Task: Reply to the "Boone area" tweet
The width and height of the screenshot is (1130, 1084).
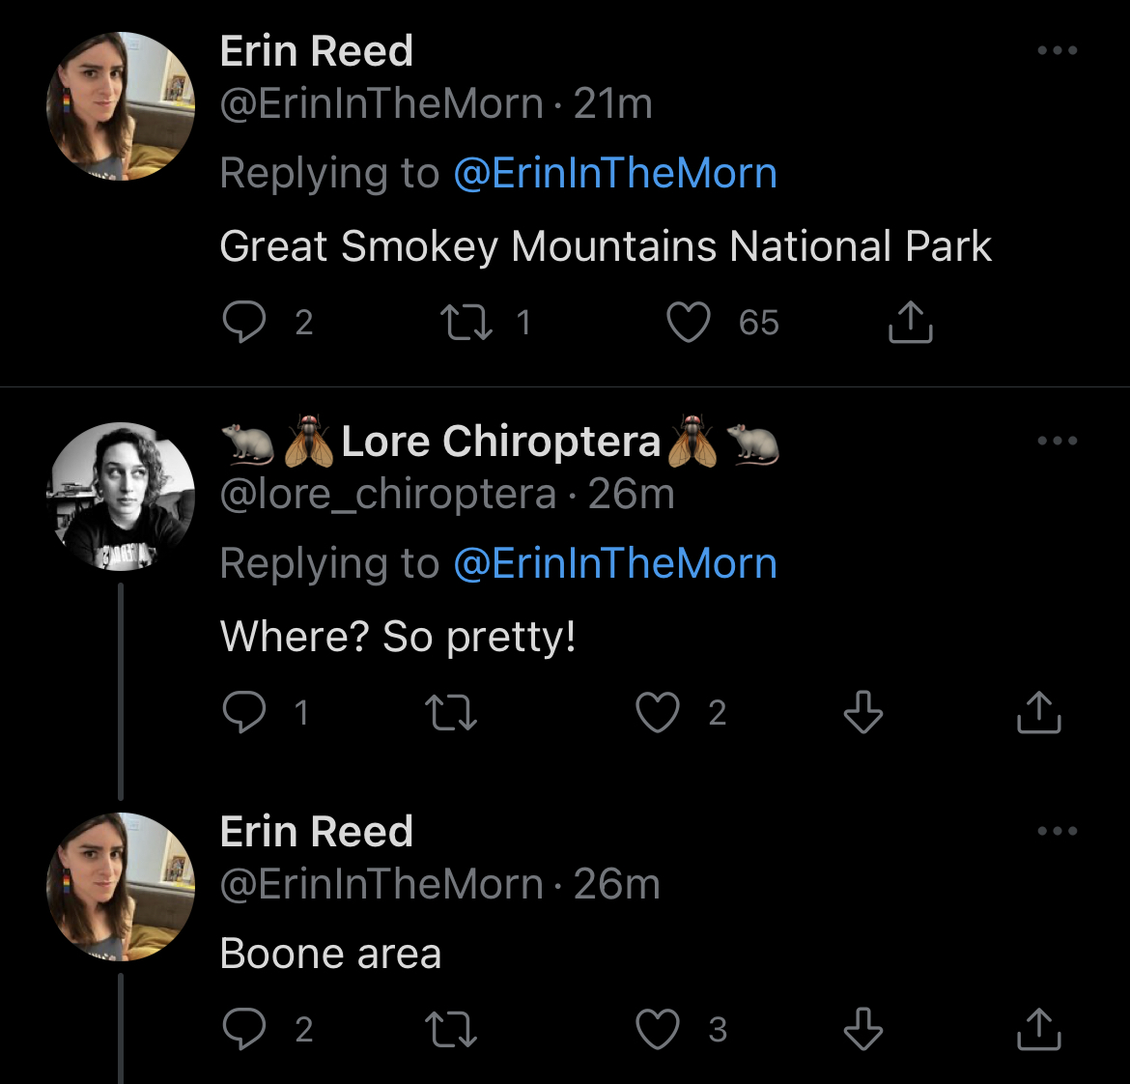Action: (243, 1030)
